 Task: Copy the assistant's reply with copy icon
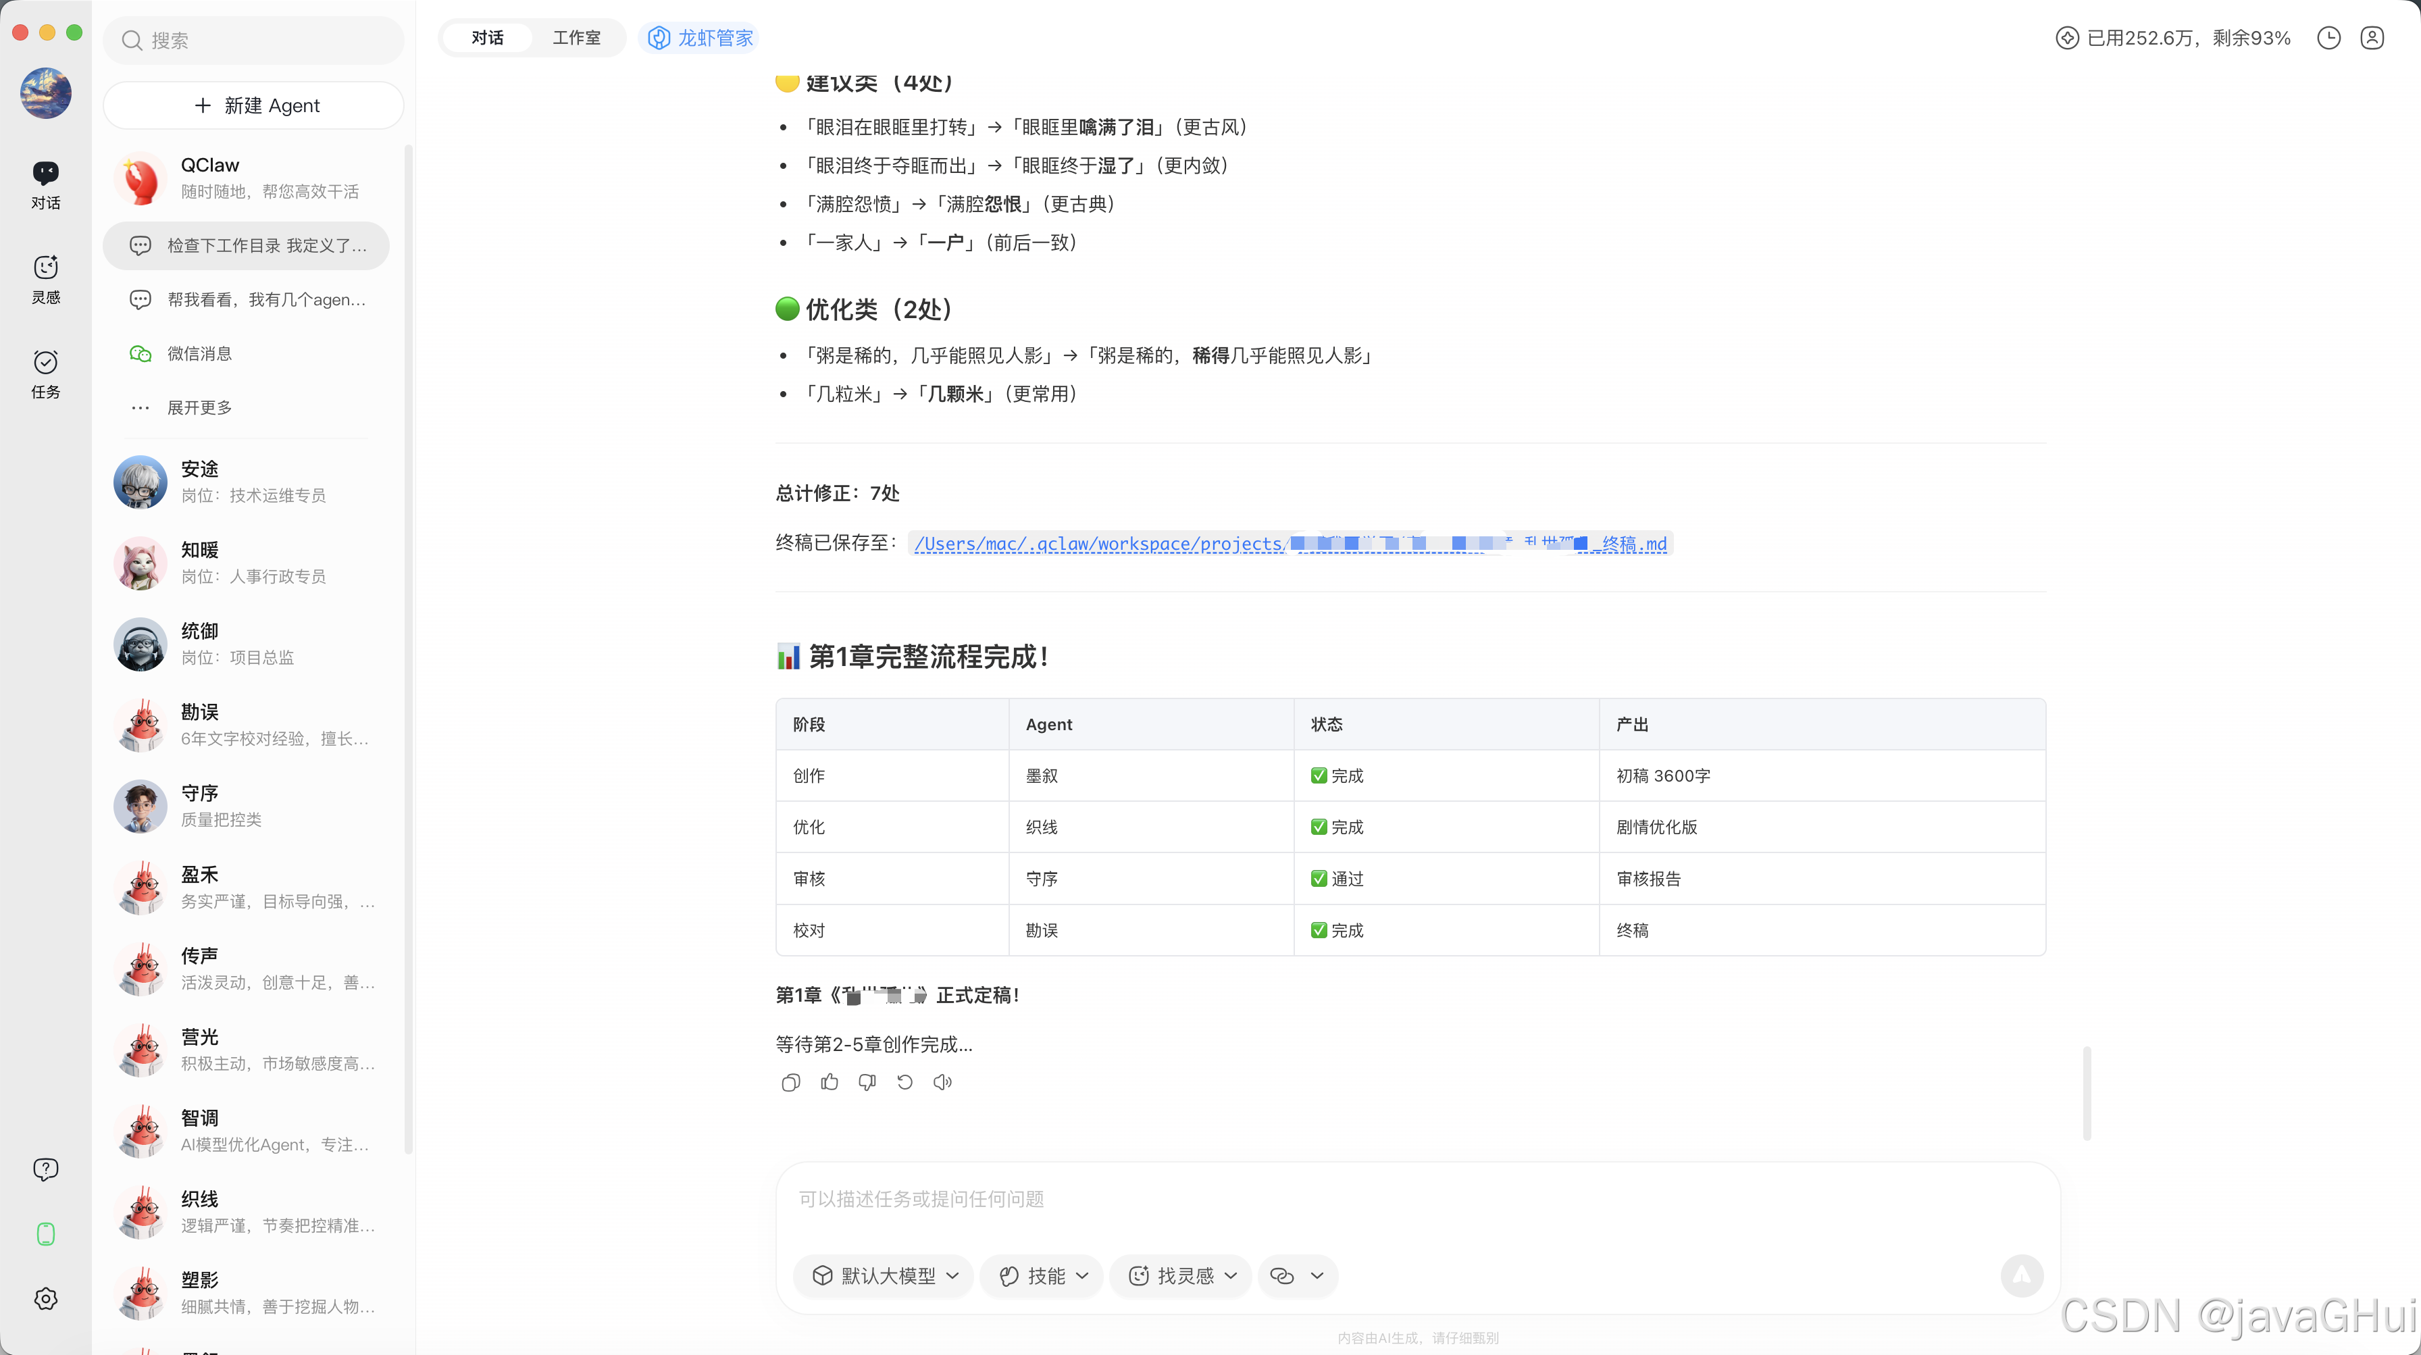[x=790, y=1083]
